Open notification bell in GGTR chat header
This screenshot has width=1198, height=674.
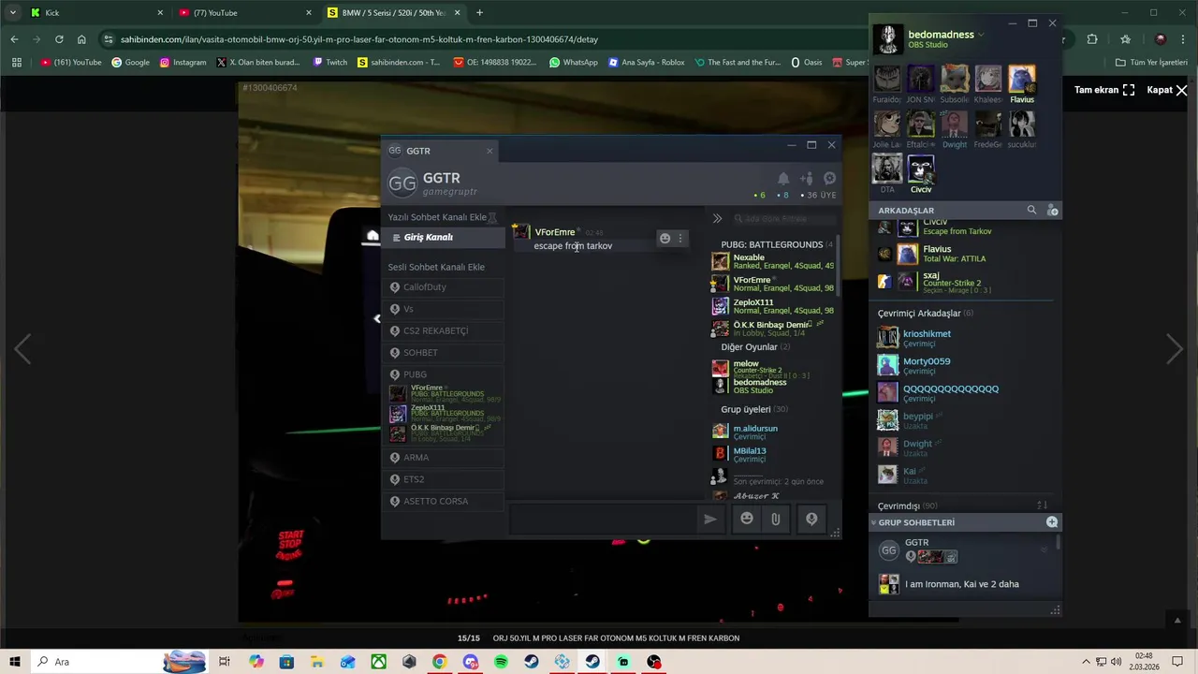point(783,178)
